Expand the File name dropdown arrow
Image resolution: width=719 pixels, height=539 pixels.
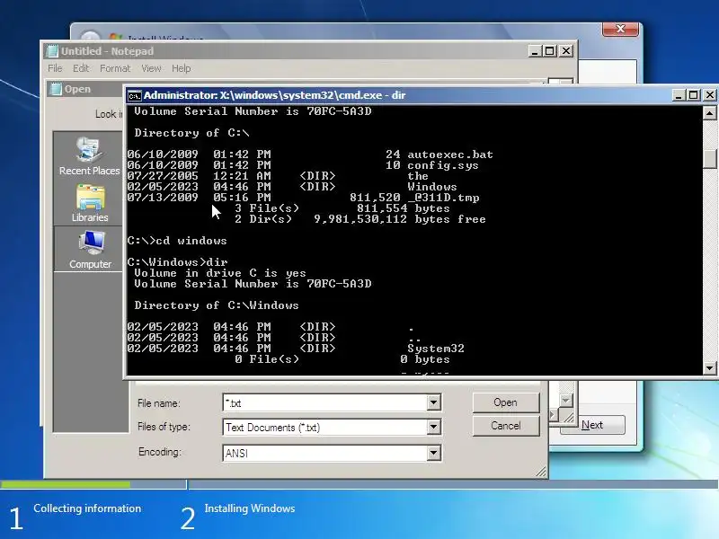[433, 402]
